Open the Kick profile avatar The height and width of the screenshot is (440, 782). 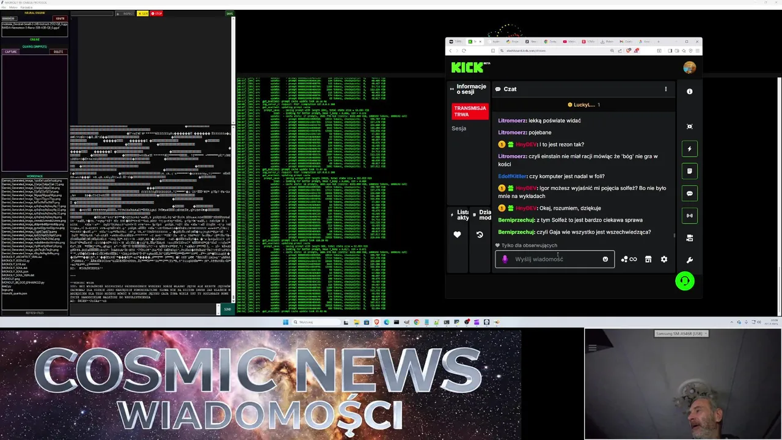[690, 67]
